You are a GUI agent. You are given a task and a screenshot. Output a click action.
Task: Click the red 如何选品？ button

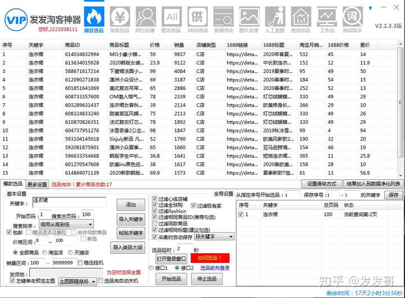point(210,258)
